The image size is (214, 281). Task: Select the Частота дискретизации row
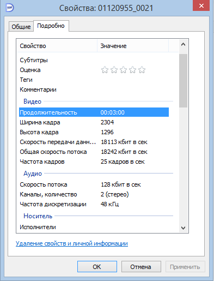pos(94,204)
